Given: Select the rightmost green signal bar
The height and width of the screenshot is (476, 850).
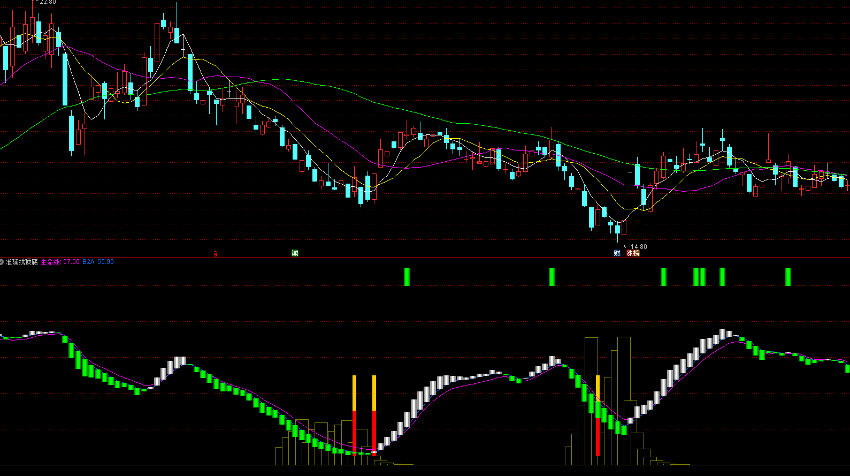Looking at the screenshot, I should pos(788,277).
